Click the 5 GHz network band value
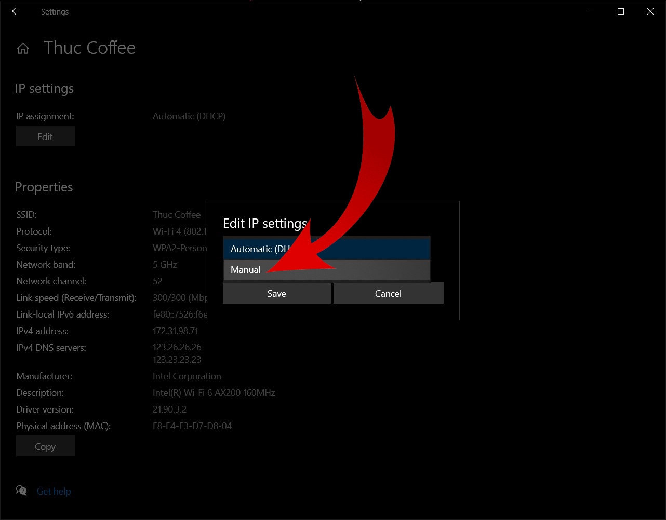The height and width of the screenshot is (520, 666). point(165,265)
